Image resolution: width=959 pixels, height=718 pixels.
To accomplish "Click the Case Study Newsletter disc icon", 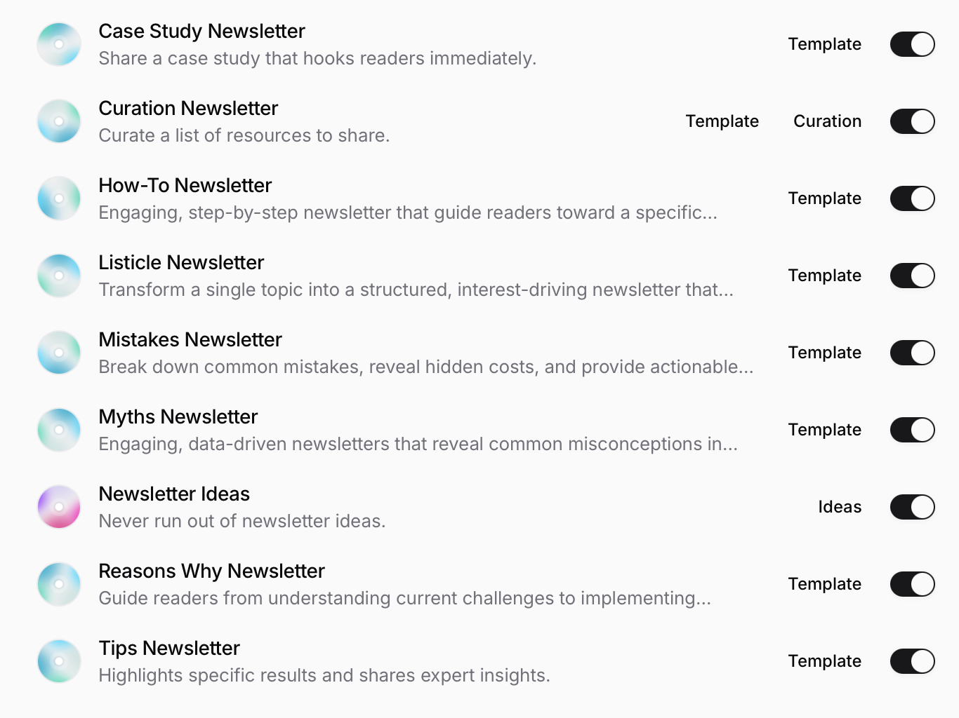I will point(59,44).
